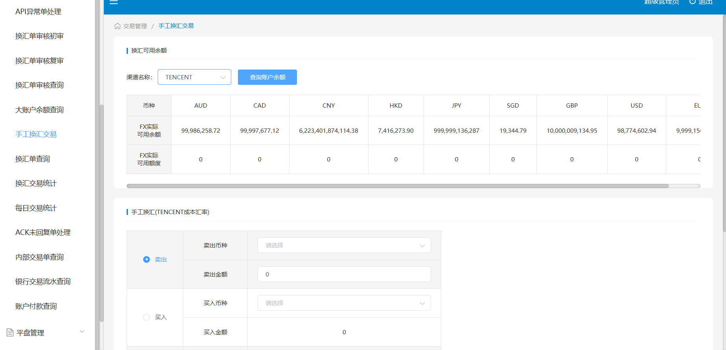Click the 平盘管理 document icon
This screenshot has height=350, width=726.
tap(10, 333)
